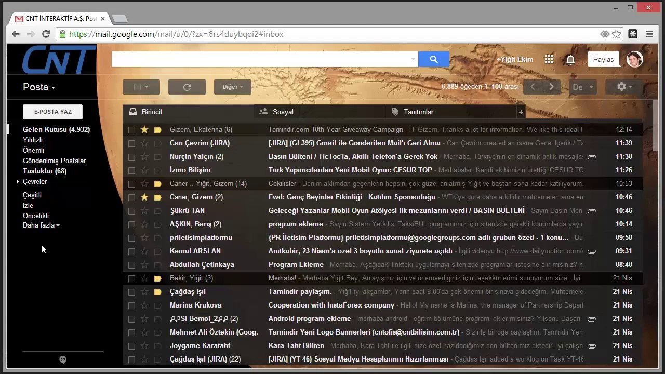Toggle star on Nurçin Yalçın email

[144, 156]
